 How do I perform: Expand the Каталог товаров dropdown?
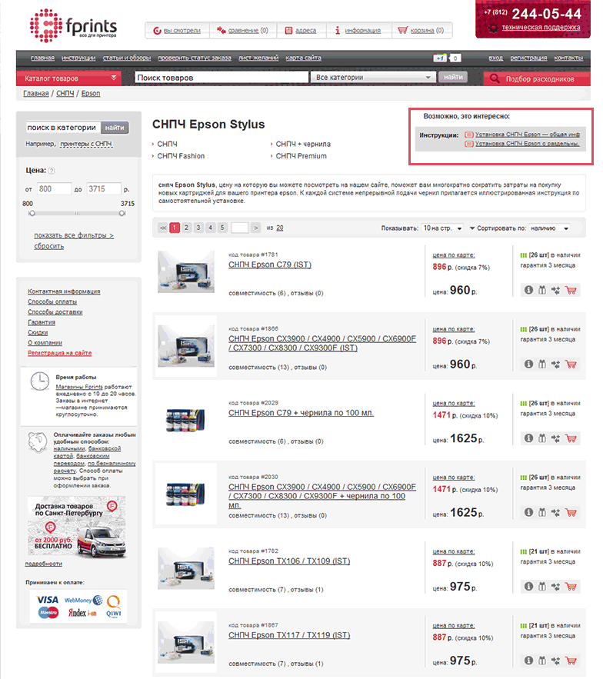[69, 78]
